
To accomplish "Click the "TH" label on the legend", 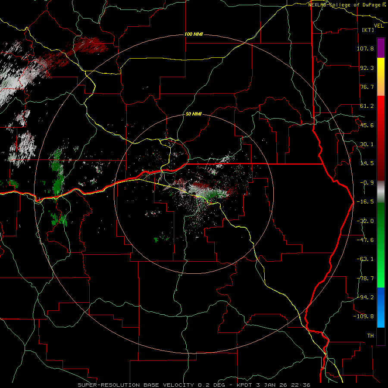I will [370, 336].
